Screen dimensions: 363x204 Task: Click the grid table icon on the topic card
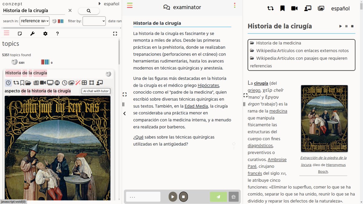84,83
